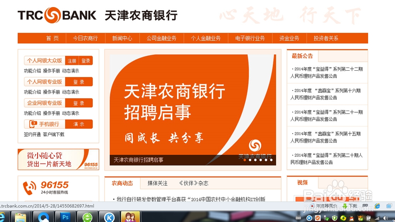Image resolution: width=395 pixels, height=222 pixels.
Task: Open 公司金融业务 navigation item
Action: (162, 38)
